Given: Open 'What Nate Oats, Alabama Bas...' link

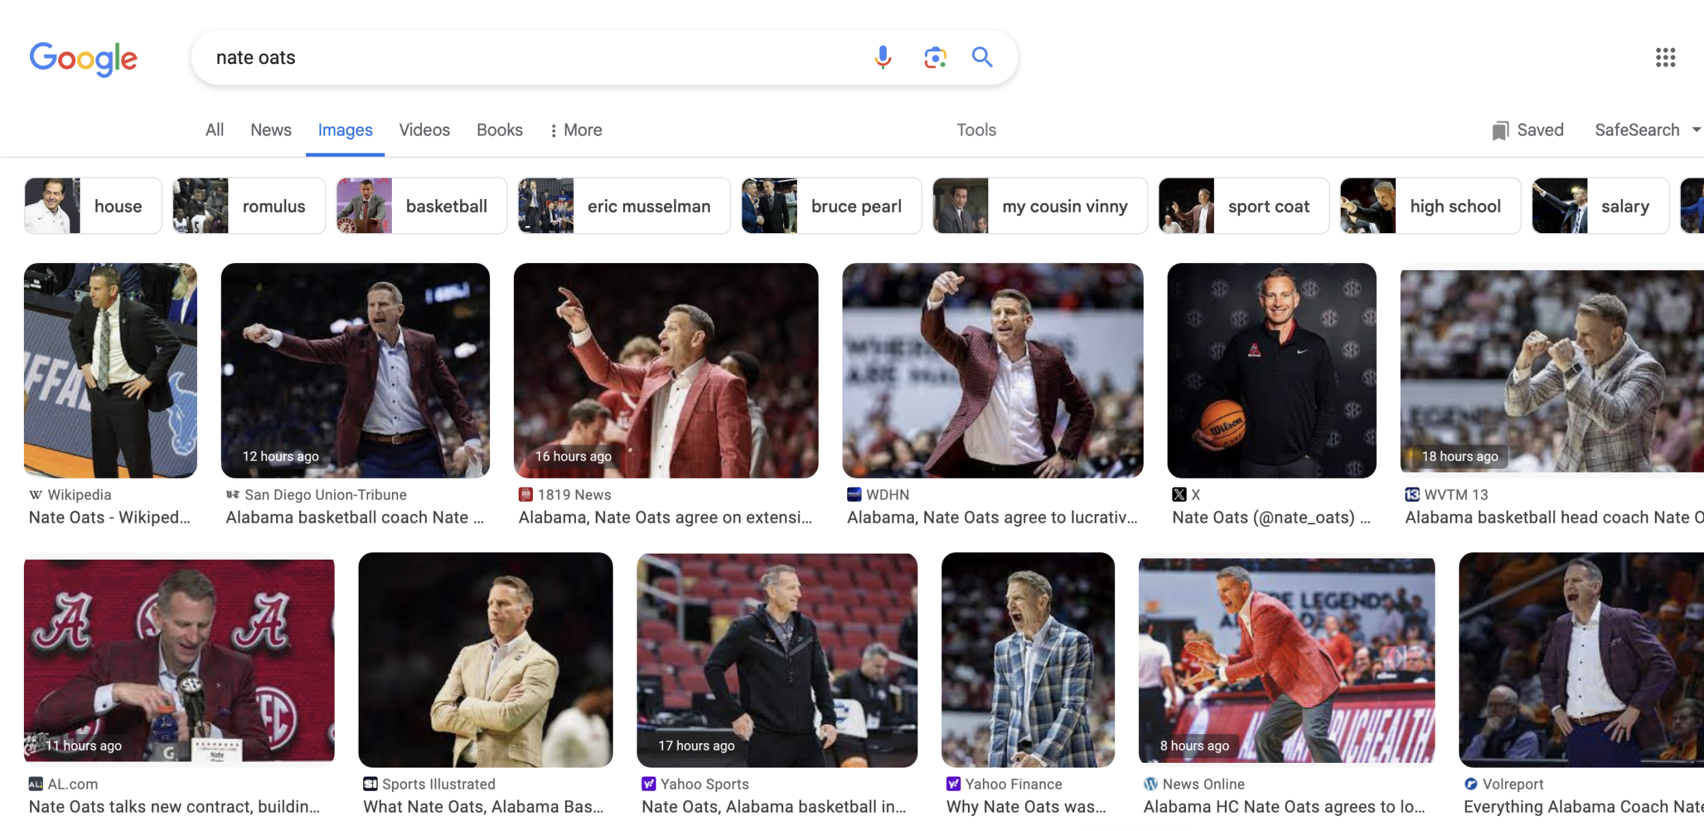Looking at the screenshot, I should (483, 807).
